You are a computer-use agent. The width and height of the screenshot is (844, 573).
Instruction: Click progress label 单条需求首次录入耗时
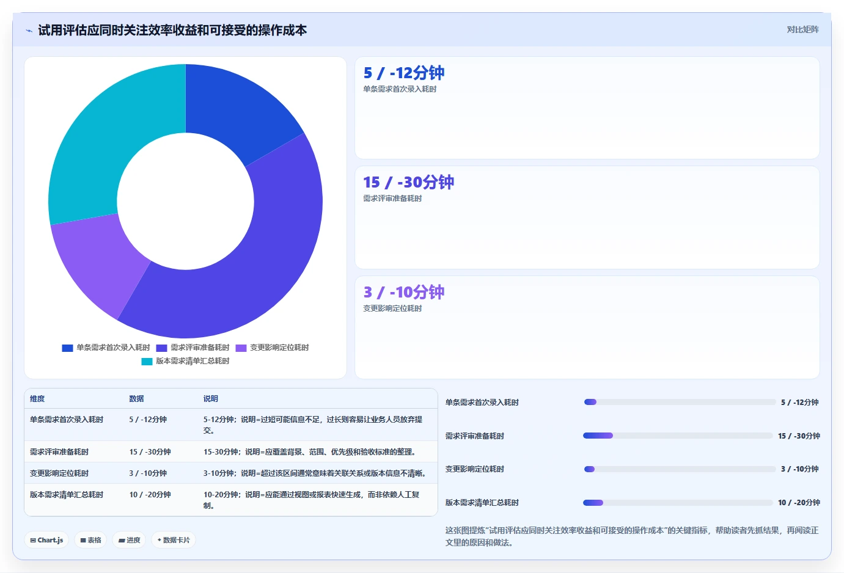pos(482,403)
